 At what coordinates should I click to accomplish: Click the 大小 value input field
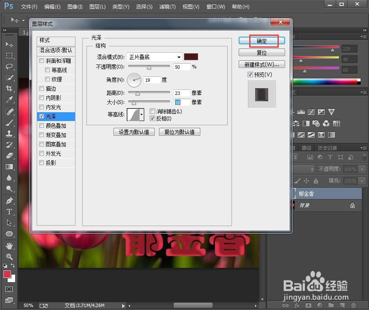coord(182,102)
